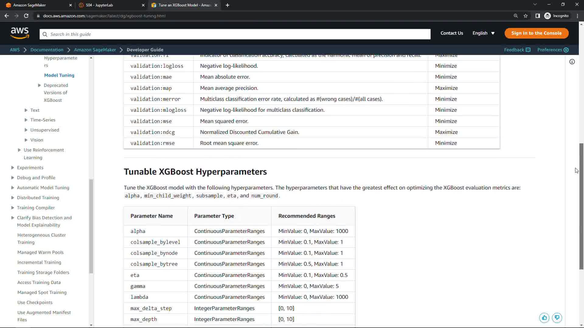This screenshot has width=584, height=328.
Task: Open the English language dropdown
Action: pos(483,33)
